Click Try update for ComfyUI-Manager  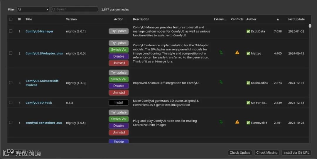(119, 31)
